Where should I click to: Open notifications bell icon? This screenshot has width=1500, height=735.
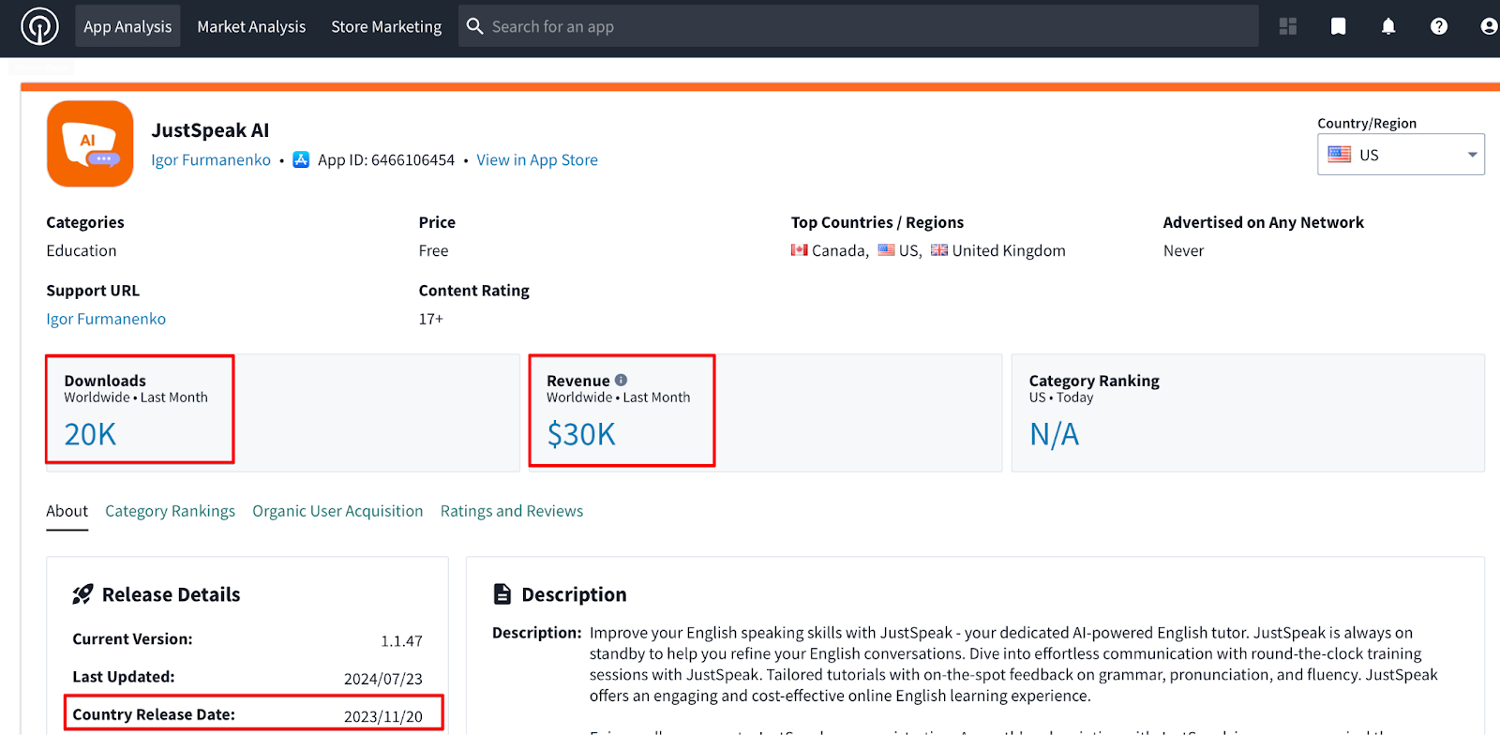tap(1388, 26)
